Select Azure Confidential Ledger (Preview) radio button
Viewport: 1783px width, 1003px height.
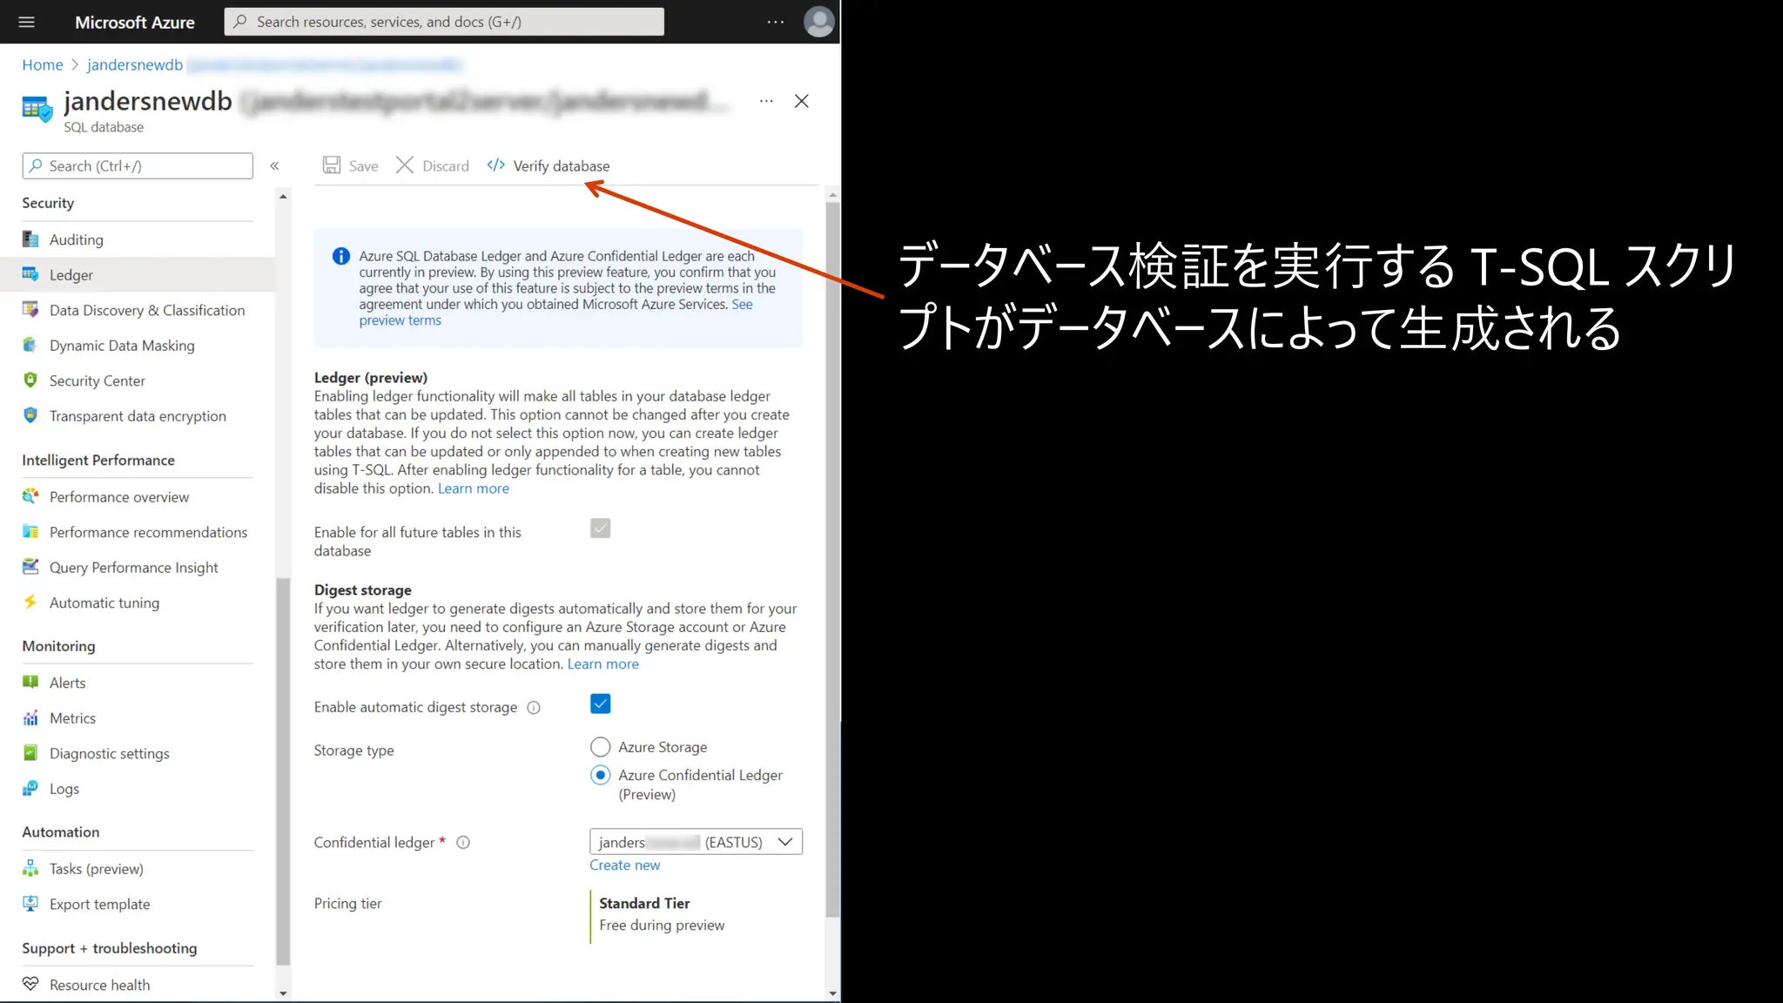pyautogui.click(x=601, y=775)
